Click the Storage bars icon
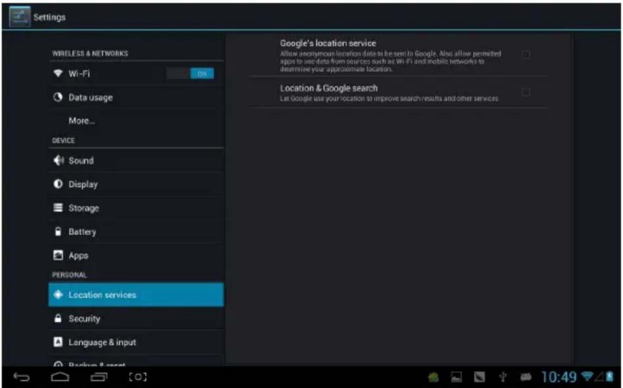The height and width of the screenshot is (388, 623). coord(58,208)
